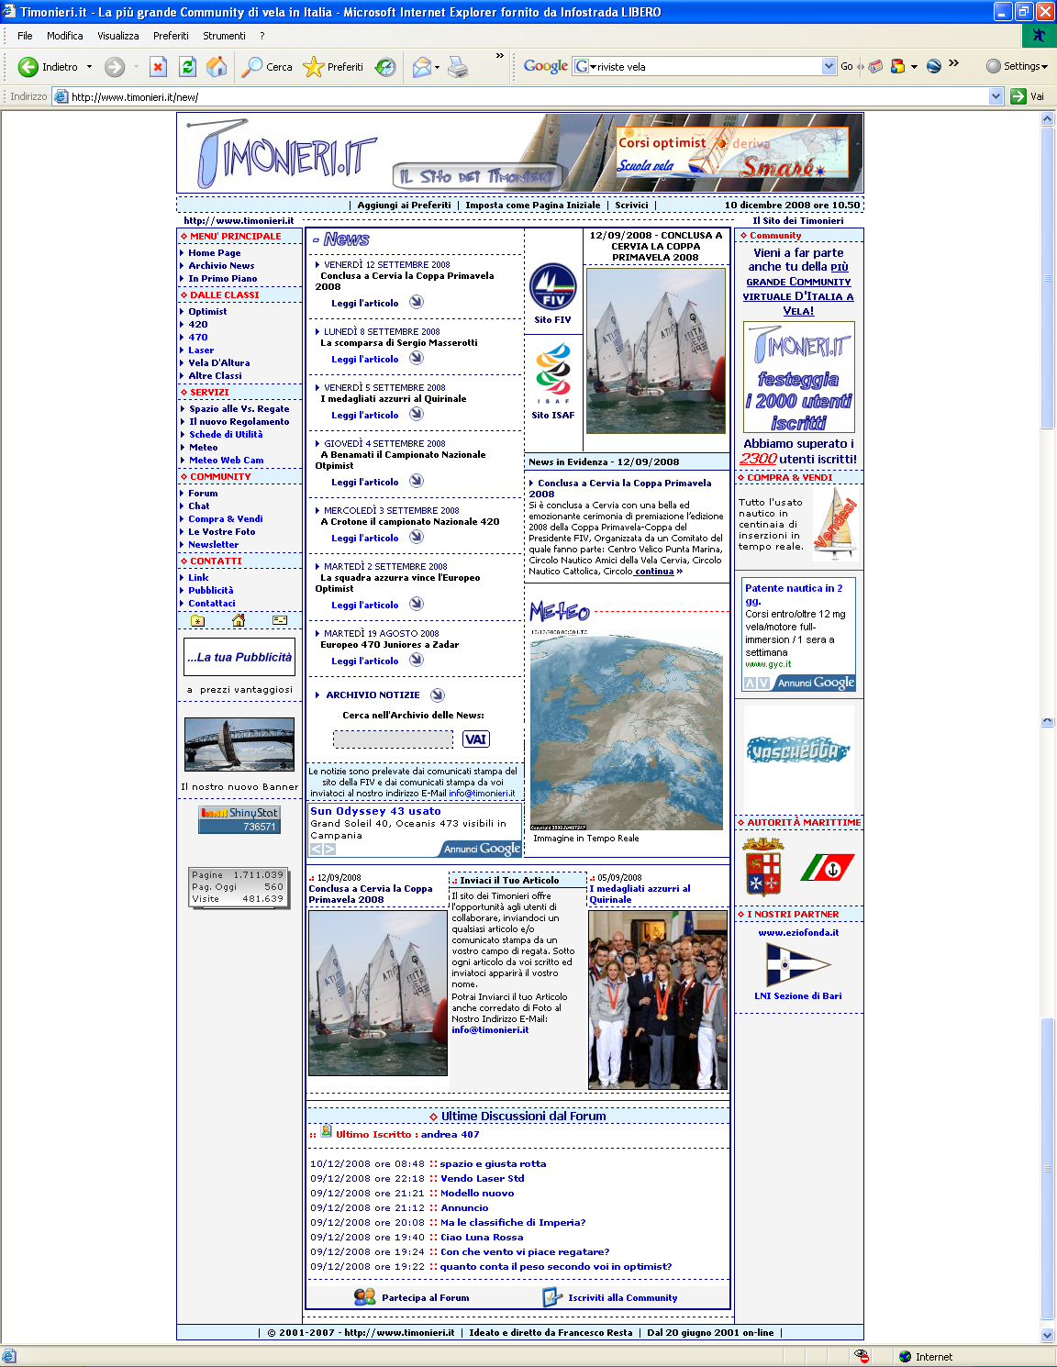The width and height of the screenshot is (1057, 1367).
Task: Open the Google search-type G dropdown
Action: pyautogui.click(x=585, y=66)
